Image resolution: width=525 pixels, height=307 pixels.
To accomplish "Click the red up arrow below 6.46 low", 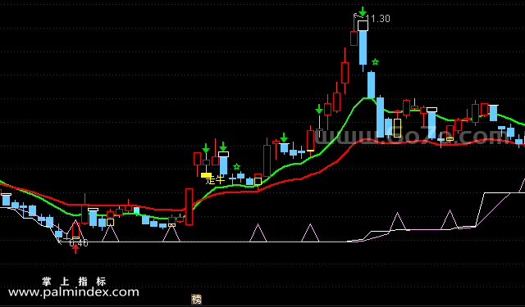I will pyautogui.click(x=75, y=249).
